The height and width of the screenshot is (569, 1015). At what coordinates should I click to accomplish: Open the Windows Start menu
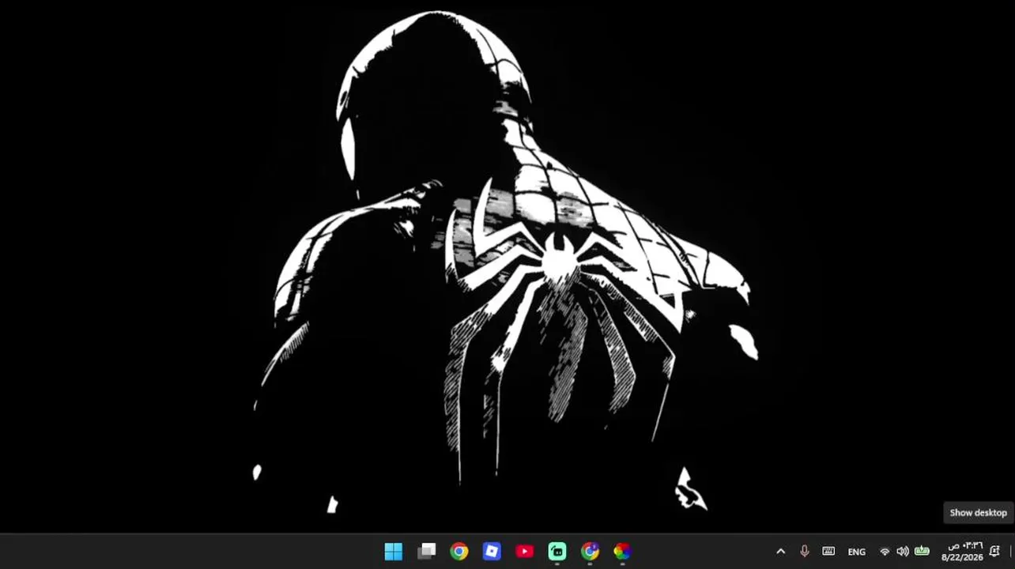(394, 552)
